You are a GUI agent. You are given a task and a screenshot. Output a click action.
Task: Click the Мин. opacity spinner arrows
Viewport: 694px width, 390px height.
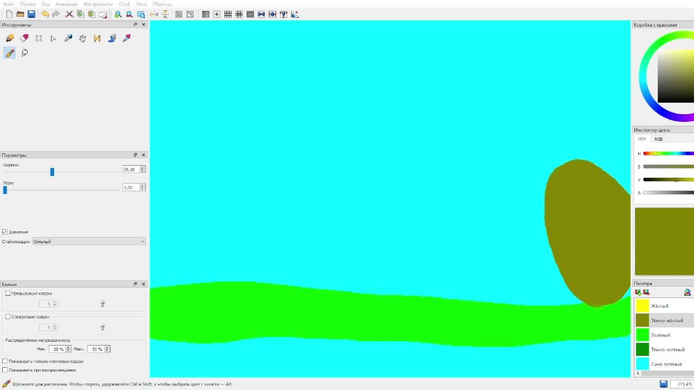pos(68,349)
